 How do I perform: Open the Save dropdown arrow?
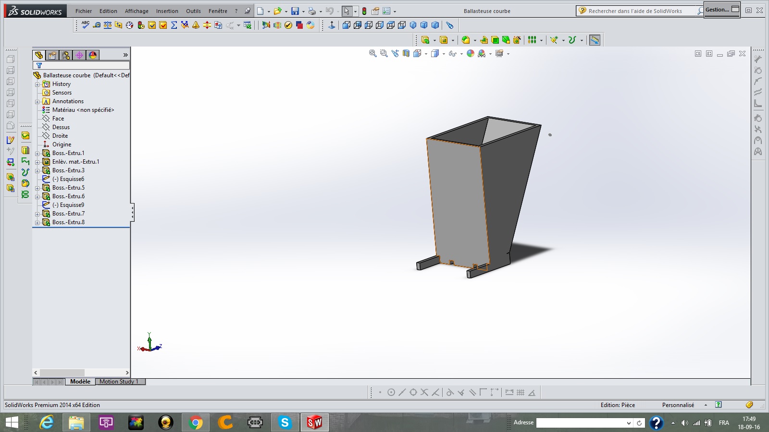303,12
